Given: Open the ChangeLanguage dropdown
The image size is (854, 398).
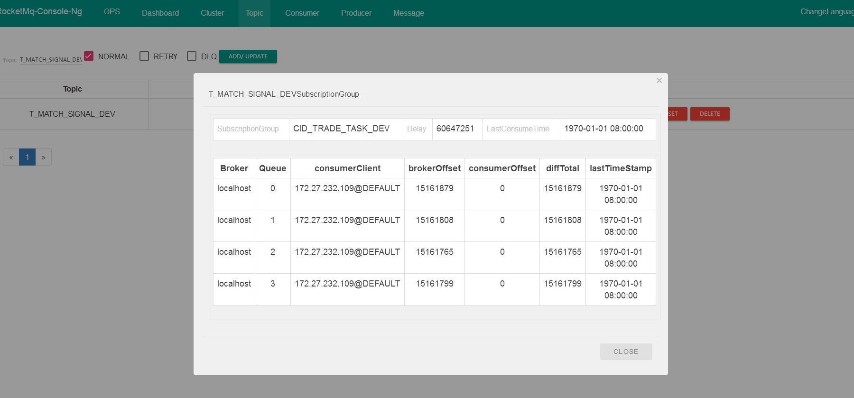Looking at the screenshot, I should 826,11.
